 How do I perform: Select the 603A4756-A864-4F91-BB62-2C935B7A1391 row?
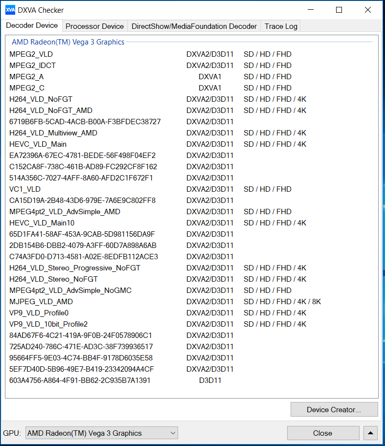191,380
